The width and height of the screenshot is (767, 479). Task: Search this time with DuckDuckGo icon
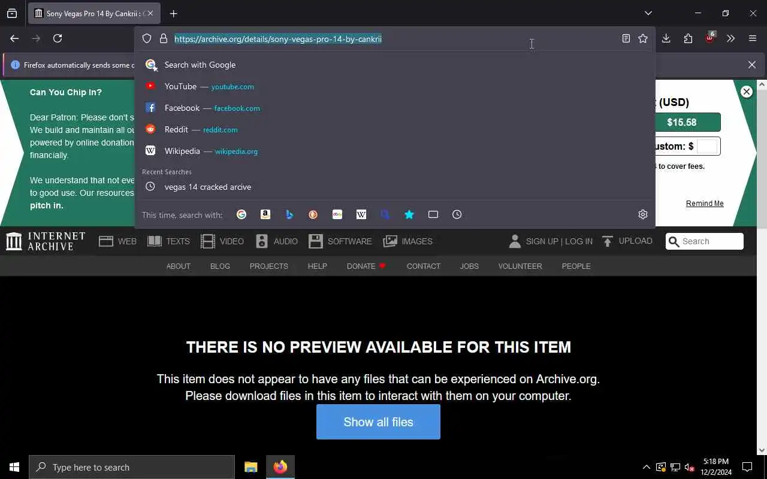(313, 214)
